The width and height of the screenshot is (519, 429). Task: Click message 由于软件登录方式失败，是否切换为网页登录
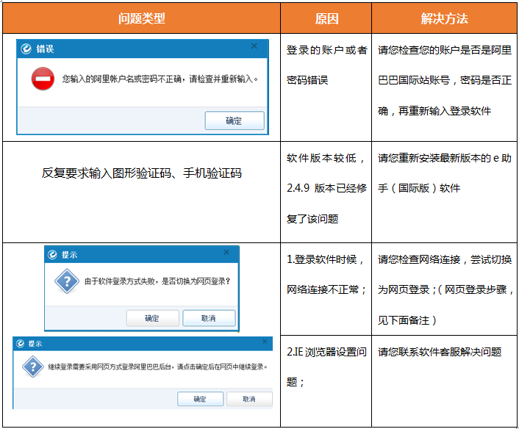click(157, 281)
